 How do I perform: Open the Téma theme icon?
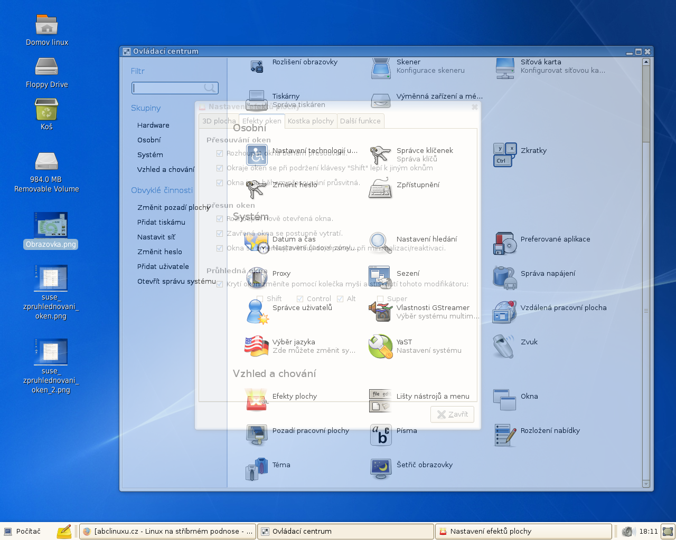pyautogui.click(x=257, y=469)
